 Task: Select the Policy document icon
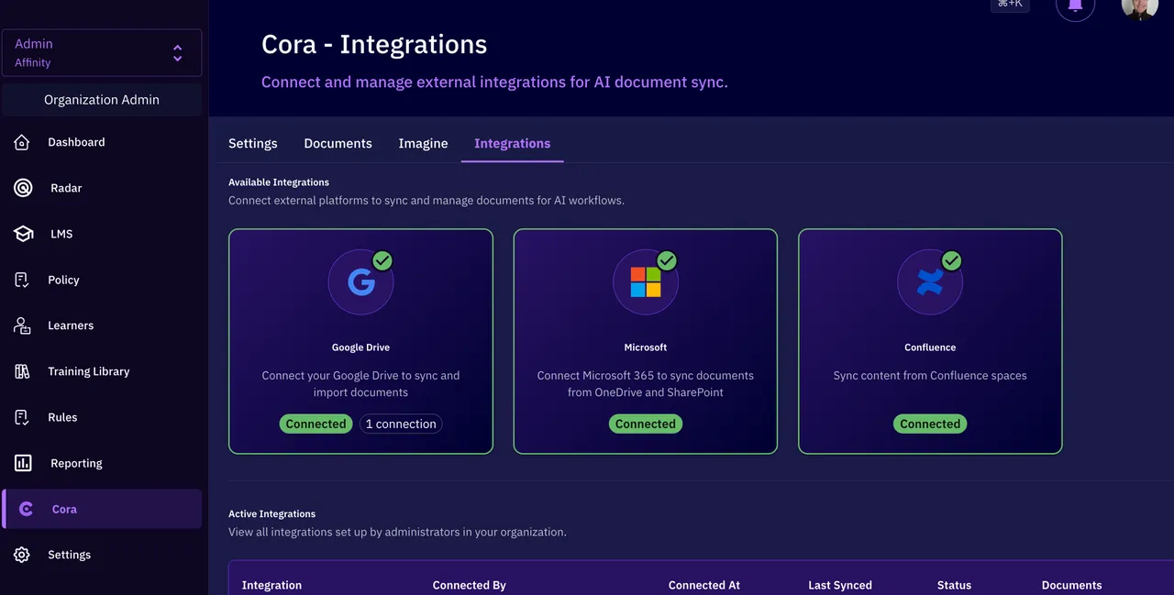(22, 280)
